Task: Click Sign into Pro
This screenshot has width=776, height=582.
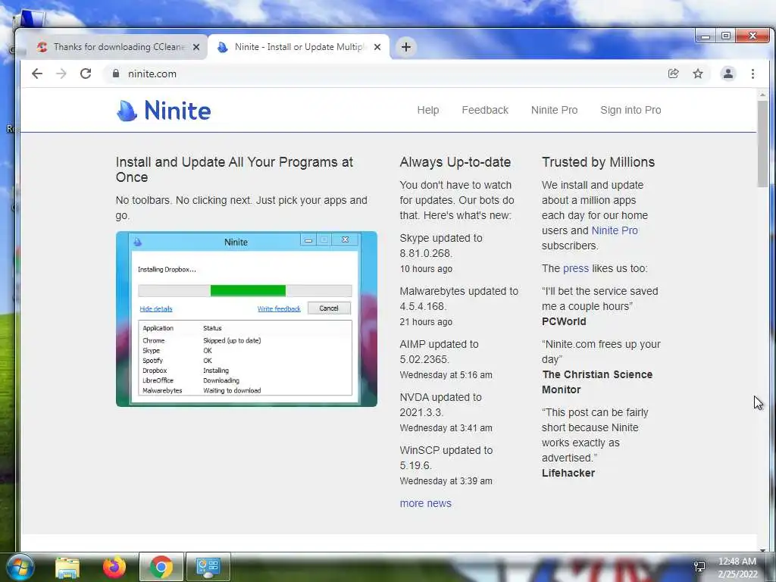Action: pyautogui.click(x=630, y=110)
